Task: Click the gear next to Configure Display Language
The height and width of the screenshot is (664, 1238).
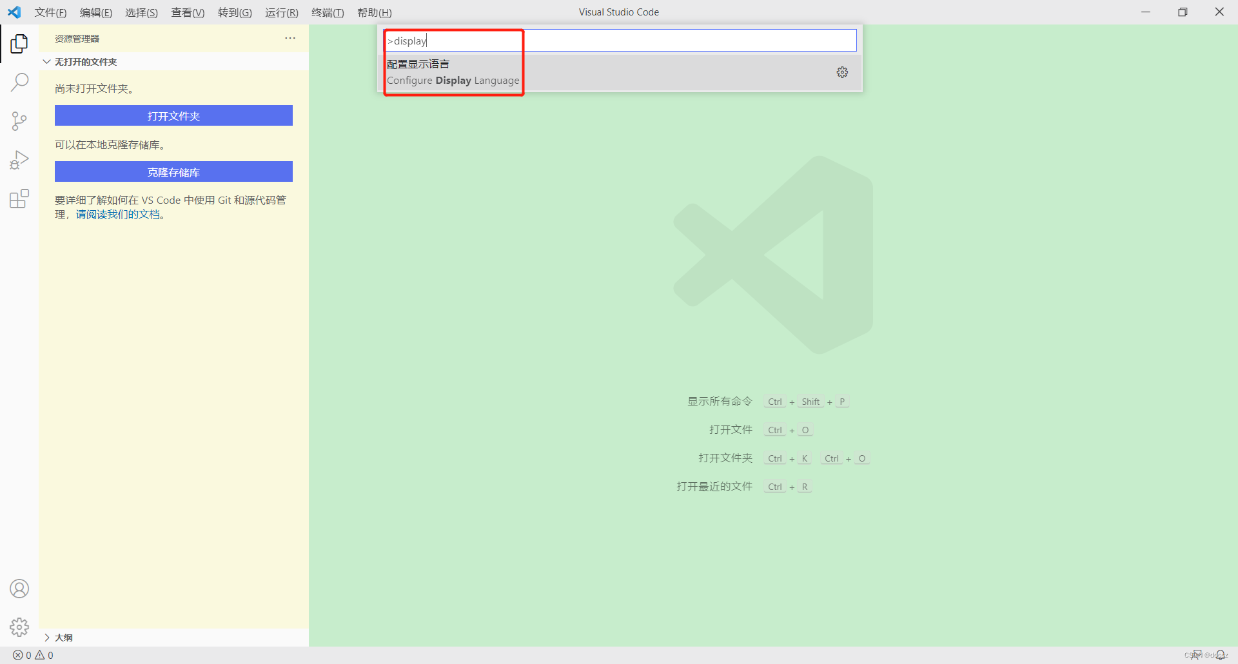Action: point(842,72)
